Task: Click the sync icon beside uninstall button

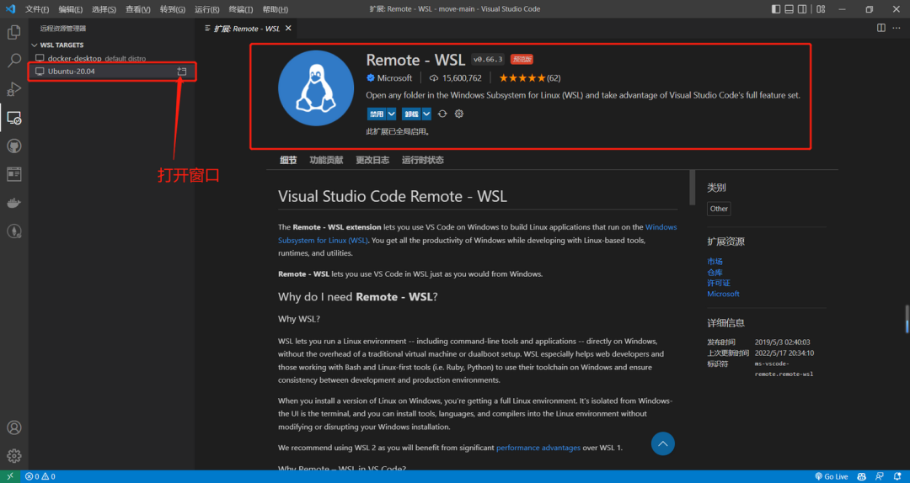Action: click(x=442, y=114)
